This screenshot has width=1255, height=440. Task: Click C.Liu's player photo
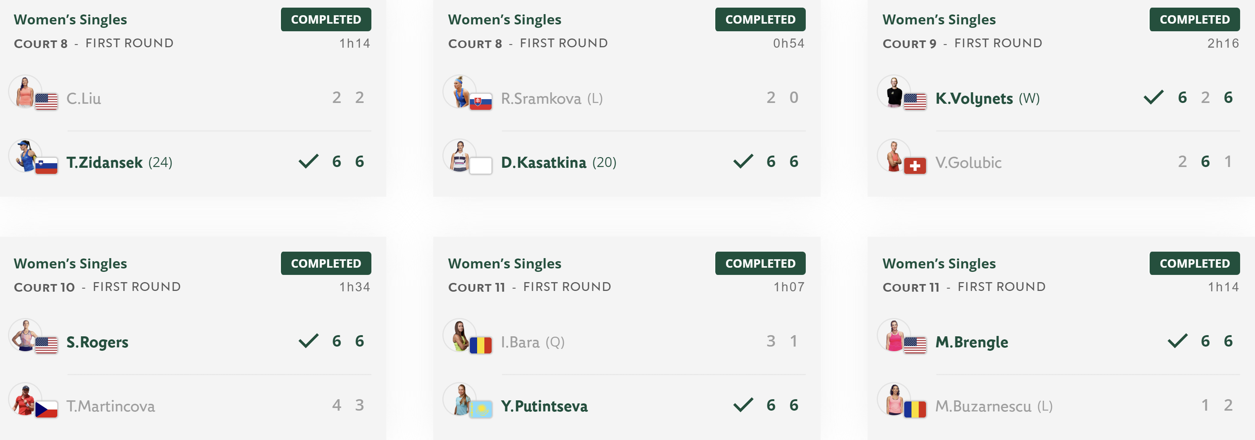[x=25, y=91]
